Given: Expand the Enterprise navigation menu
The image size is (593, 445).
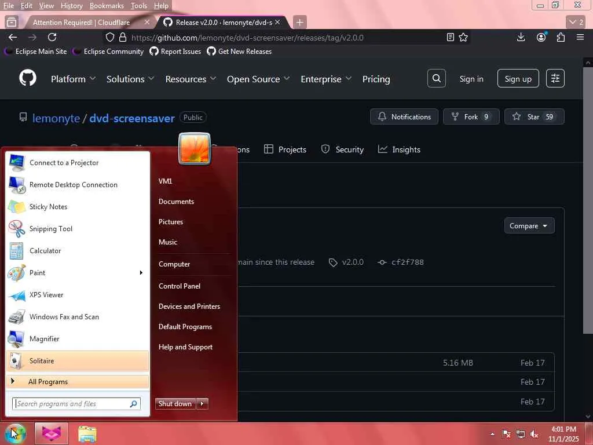Looking at the screenshot, I should [326, 79].
